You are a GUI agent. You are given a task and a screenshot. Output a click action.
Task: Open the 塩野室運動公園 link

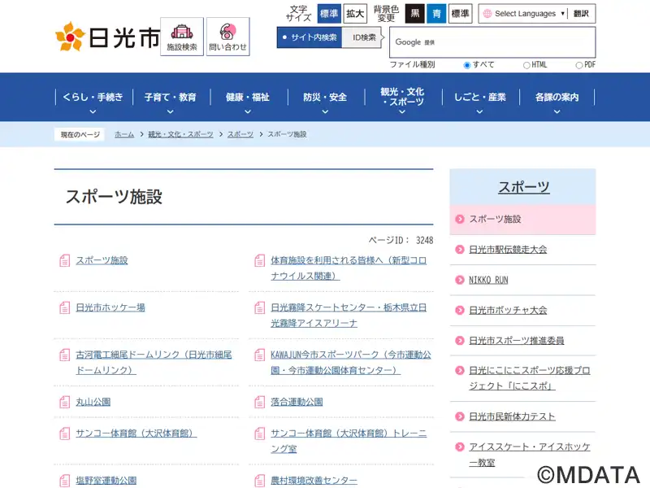106,481
